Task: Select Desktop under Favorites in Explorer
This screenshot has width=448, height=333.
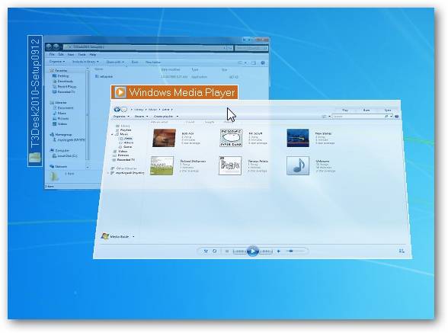Action: click(x=61, y=75)
